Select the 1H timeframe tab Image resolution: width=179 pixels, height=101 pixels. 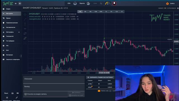(106, 12)
